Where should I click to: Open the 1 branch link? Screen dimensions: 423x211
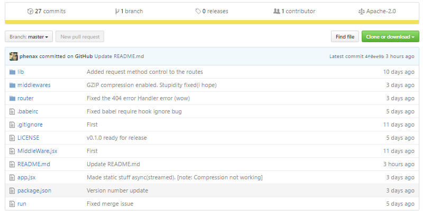[x=129, y=11]
